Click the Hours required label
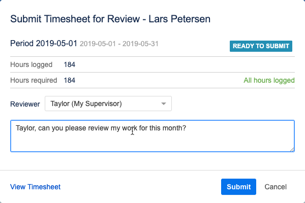 tap(35, 80)
